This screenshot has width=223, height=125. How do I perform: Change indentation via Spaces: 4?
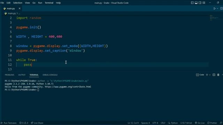click(x=145, y=123)
